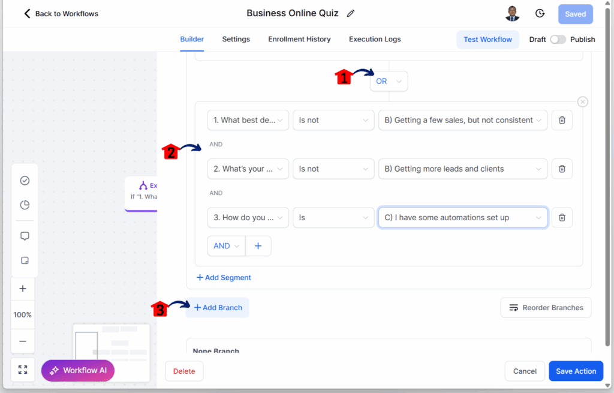Select the workflow node on canvas

[142, 194]
